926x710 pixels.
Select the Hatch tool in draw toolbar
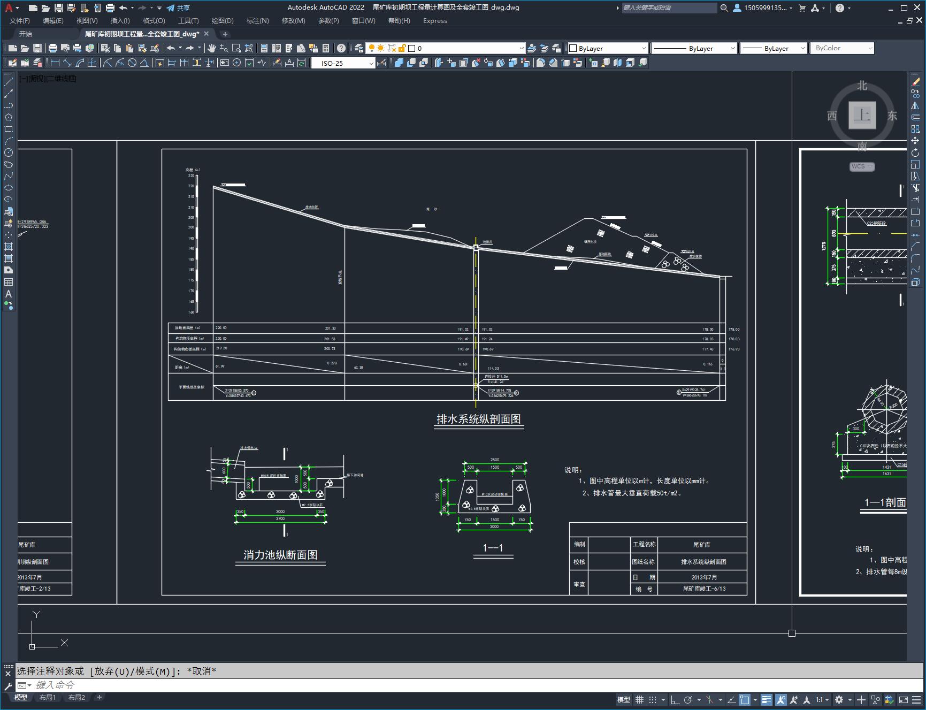(x=9, y=247)
